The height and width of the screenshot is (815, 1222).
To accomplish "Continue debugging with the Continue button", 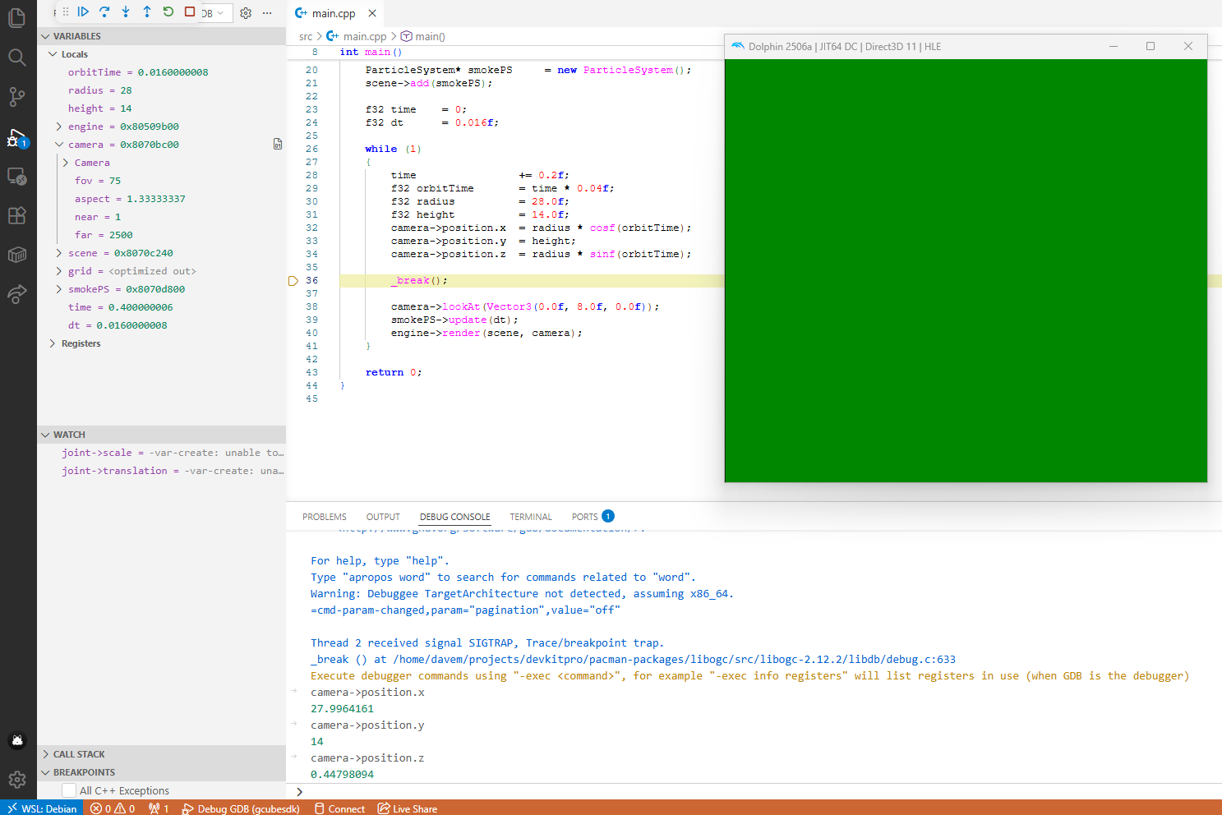I will 83,12.
